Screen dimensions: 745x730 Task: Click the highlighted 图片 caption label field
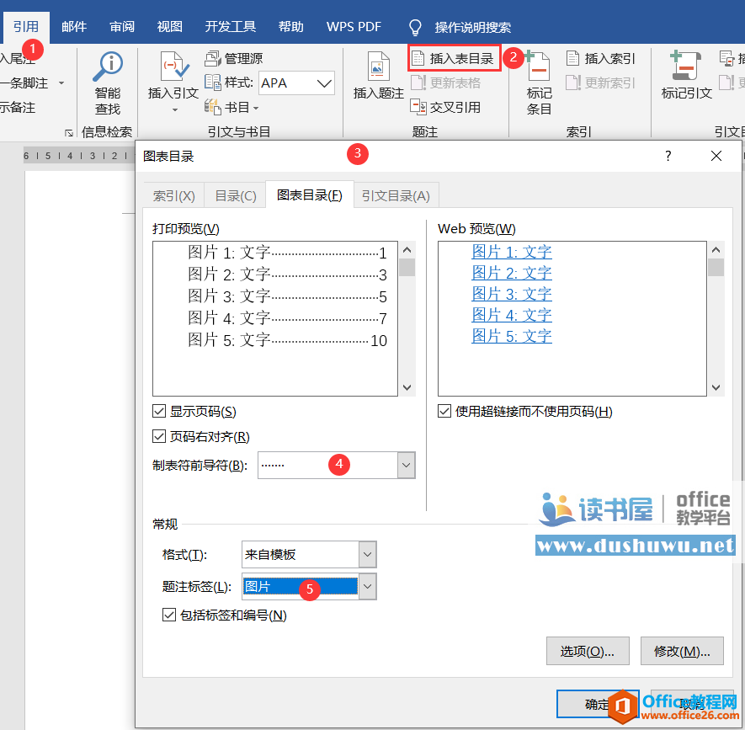tap(301, 587)
